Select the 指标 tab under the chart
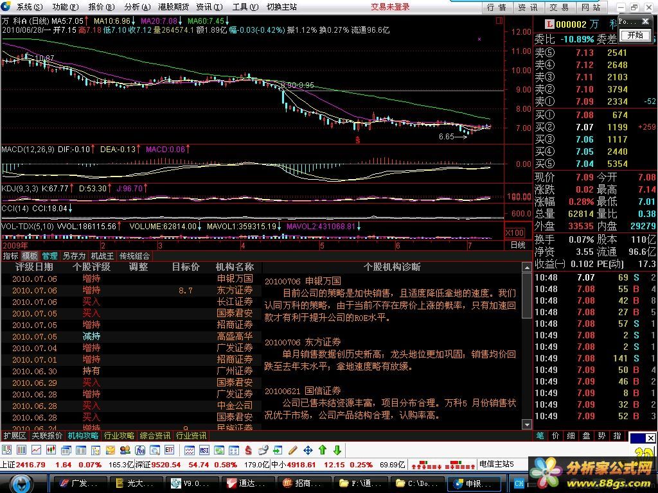The image size is (658, 493). [x=10, y=255]
